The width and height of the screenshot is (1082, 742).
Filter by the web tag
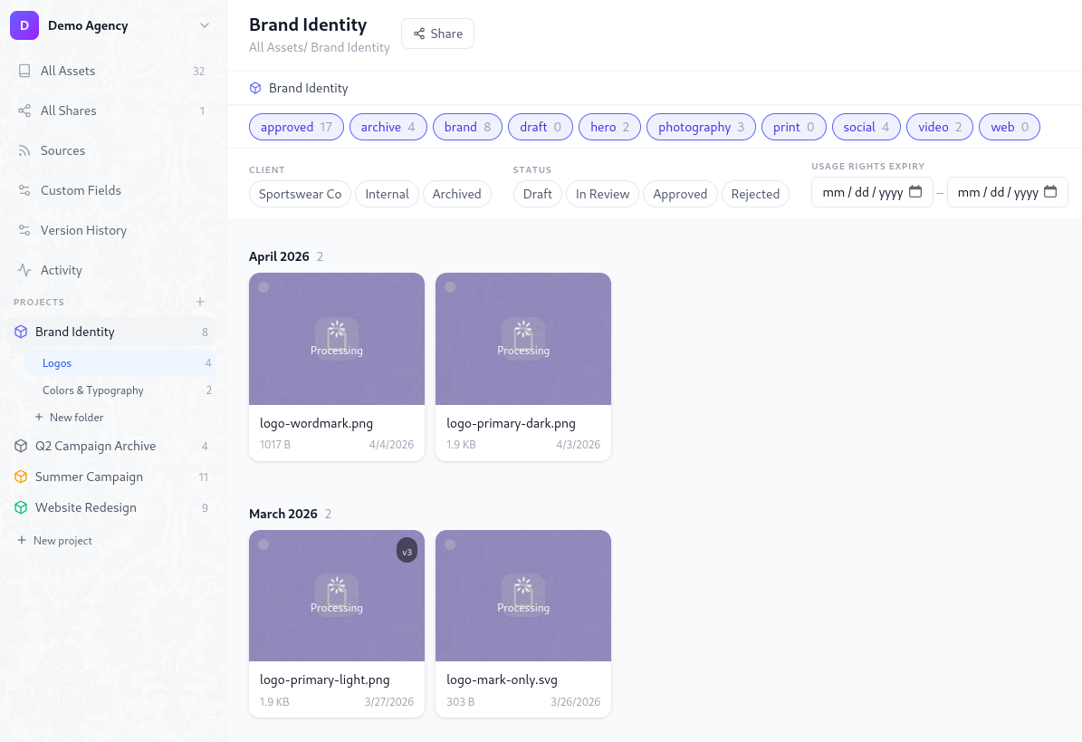[1010, 127]
